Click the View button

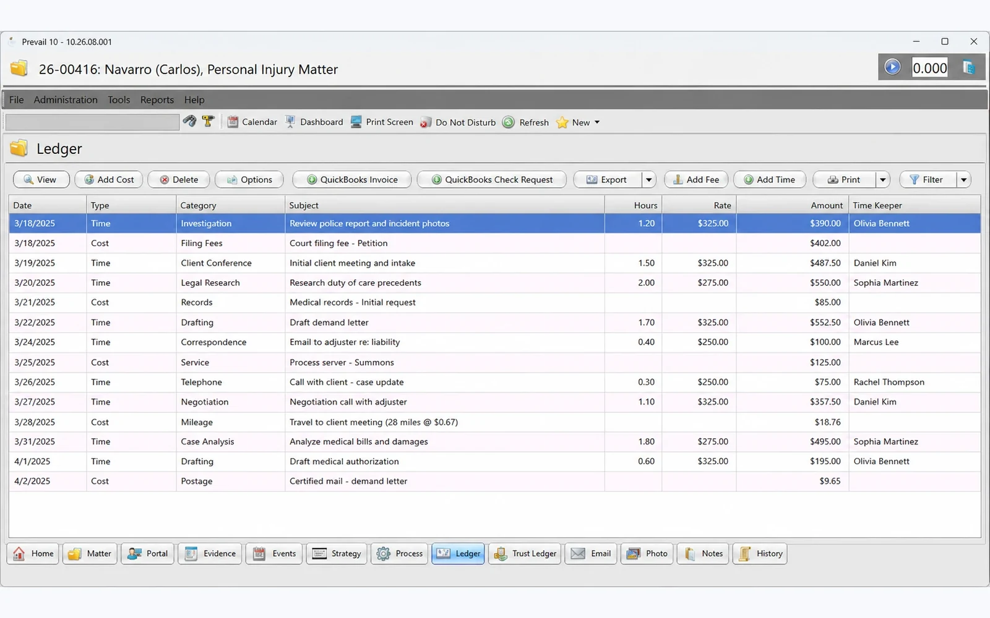click(41, 179)
